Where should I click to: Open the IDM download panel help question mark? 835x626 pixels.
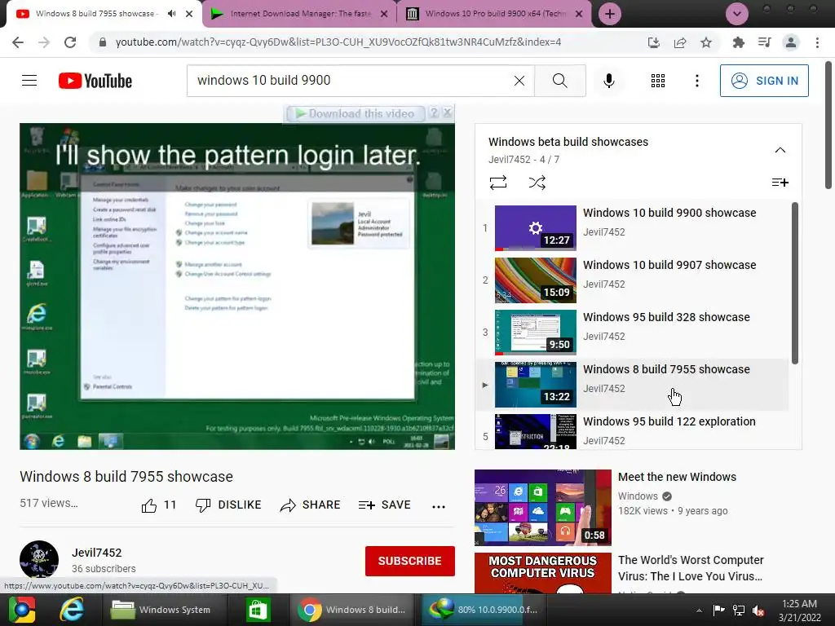click(434, 112)
